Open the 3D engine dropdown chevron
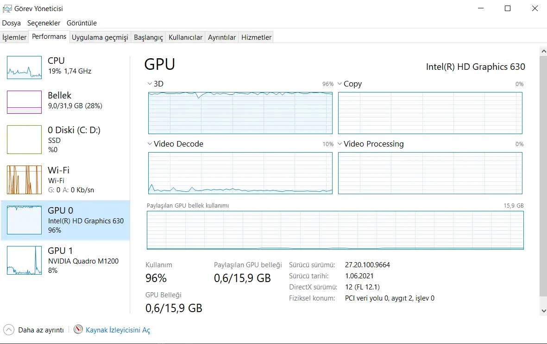The image size is (547, 344). (150, 84)
